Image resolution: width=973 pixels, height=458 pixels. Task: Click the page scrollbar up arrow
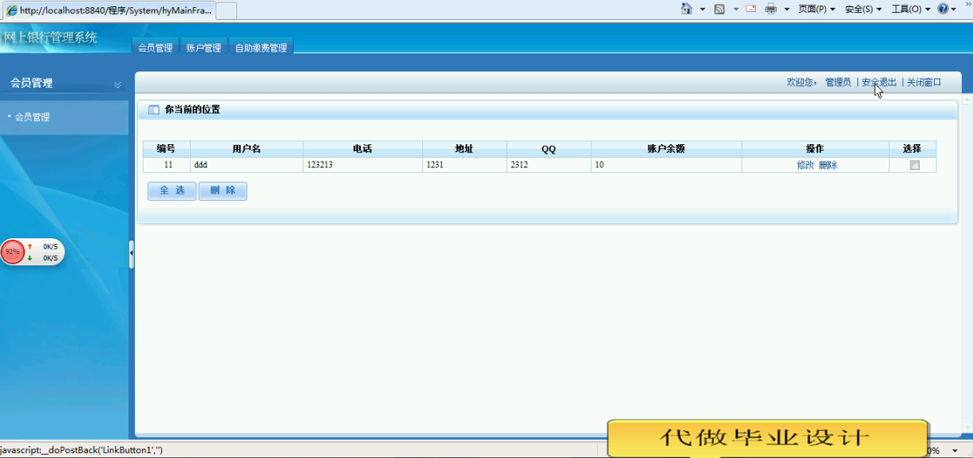967,100
